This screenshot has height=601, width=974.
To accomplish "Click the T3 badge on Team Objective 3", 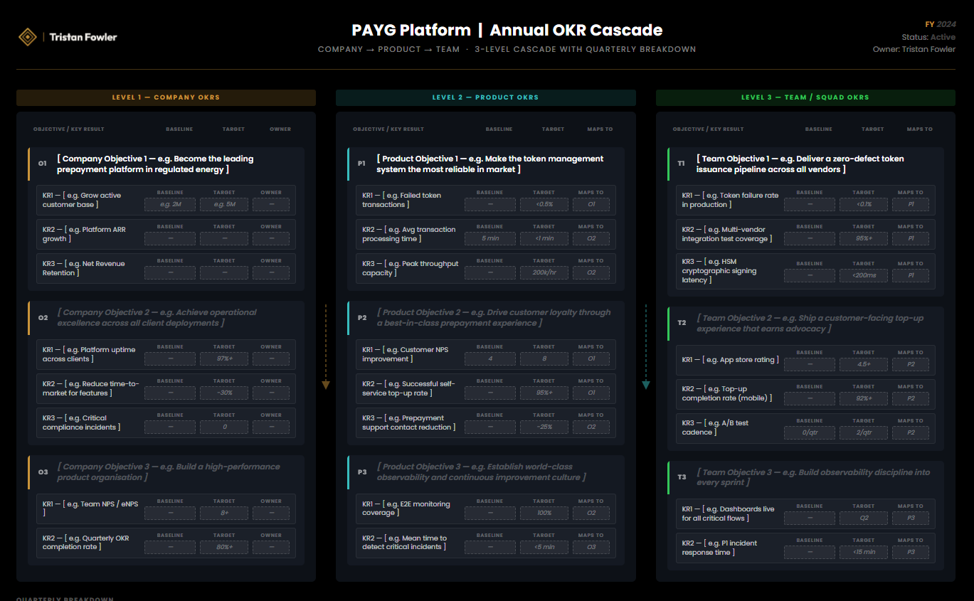I will coord(682,477).
